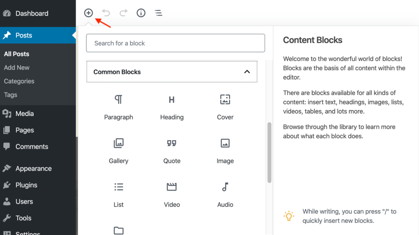Click the Comments bubble icon
419x235 pixels.
coord(7,146)
